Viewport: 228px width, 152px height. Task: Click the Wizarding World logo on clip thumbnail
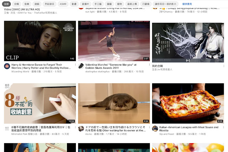(68, 27)
